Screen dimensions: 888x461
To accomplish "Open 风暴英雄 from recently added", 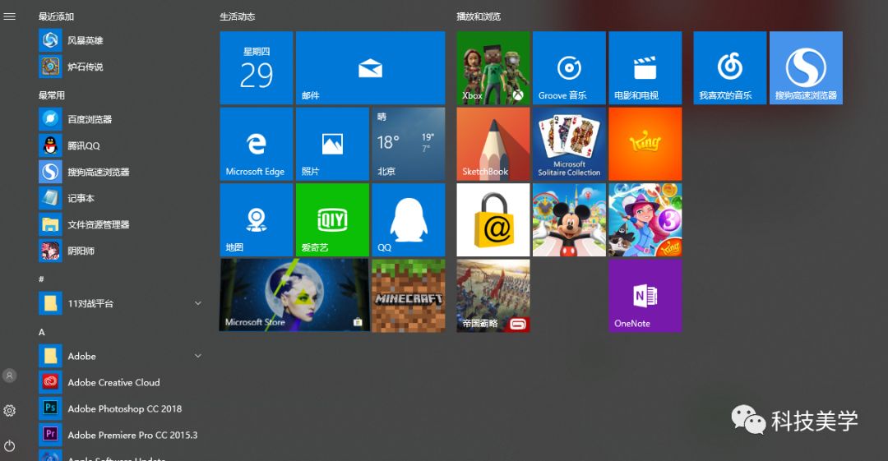I will tap(120, 40).
